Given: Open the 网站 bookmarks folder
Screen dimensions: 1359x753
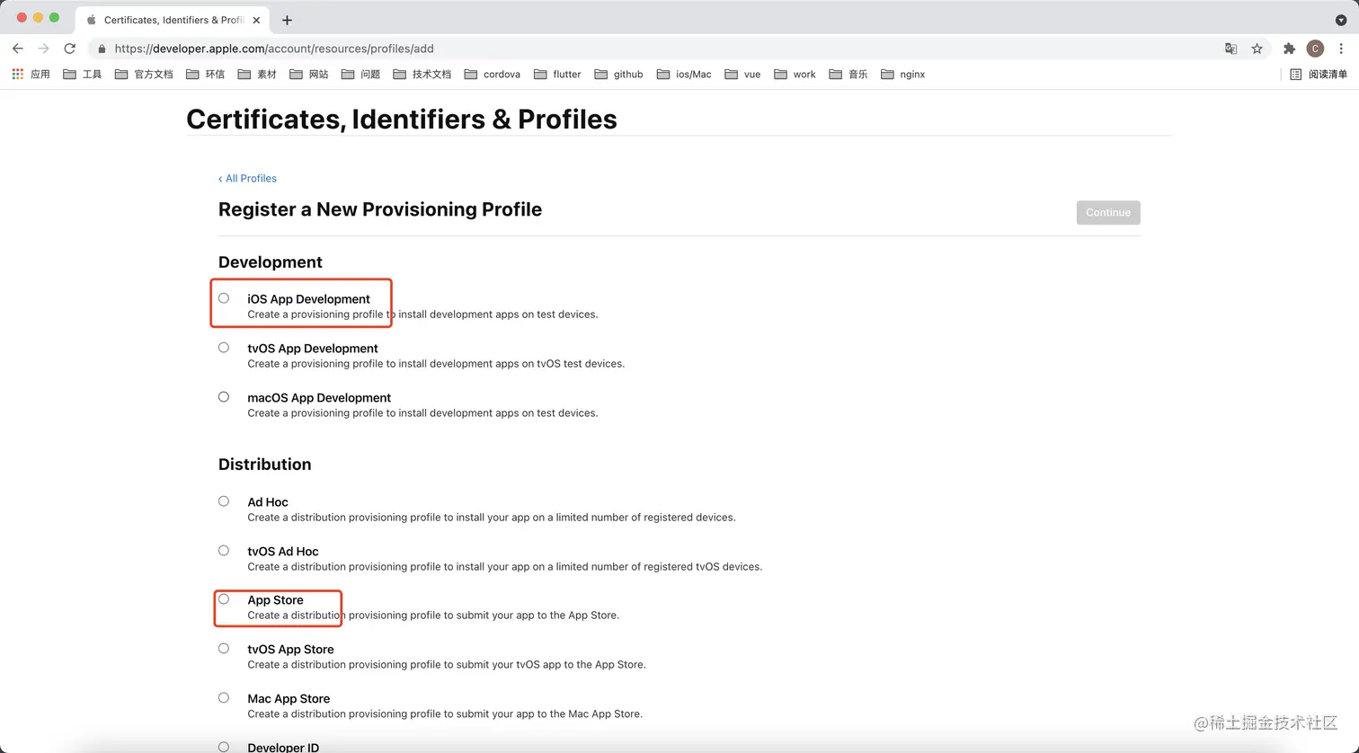Looking at the screenshot, I should point(309,75).
